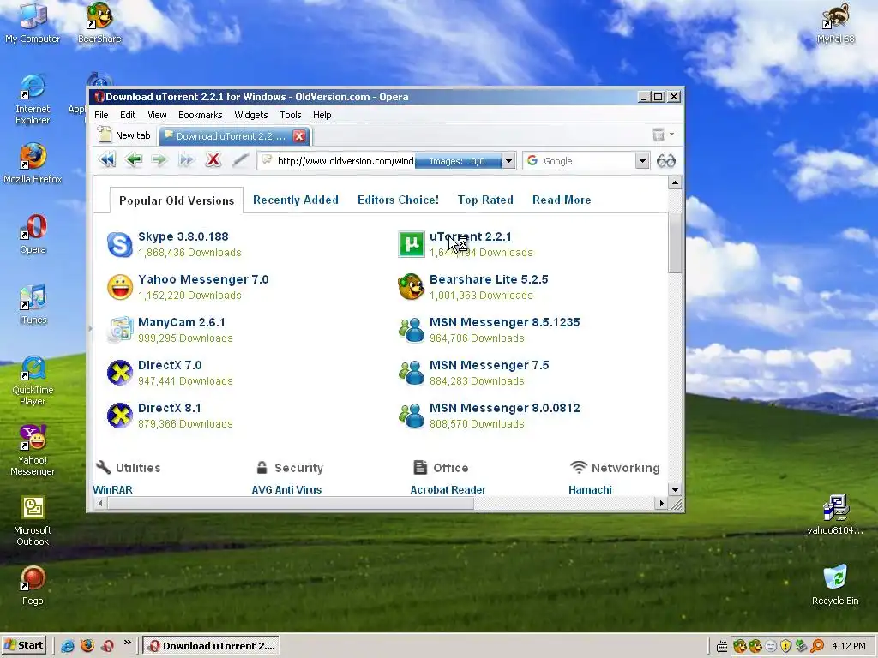Click the wand/pen toolbar icon
Viewport: 878px width, 658px height.
(x=240, y=160)
